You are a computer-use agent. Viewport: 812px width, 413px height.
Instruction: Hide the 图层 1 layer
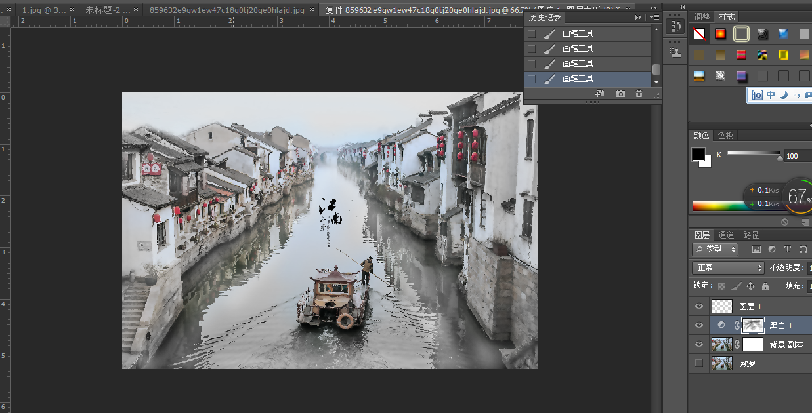point(699,306)
